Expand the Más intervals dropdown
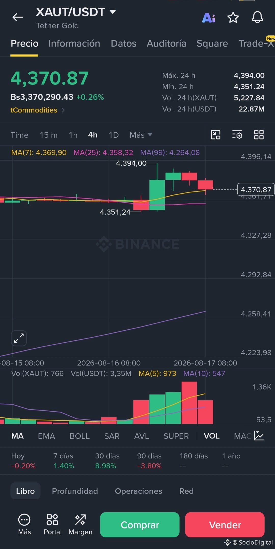 point(141,135)
